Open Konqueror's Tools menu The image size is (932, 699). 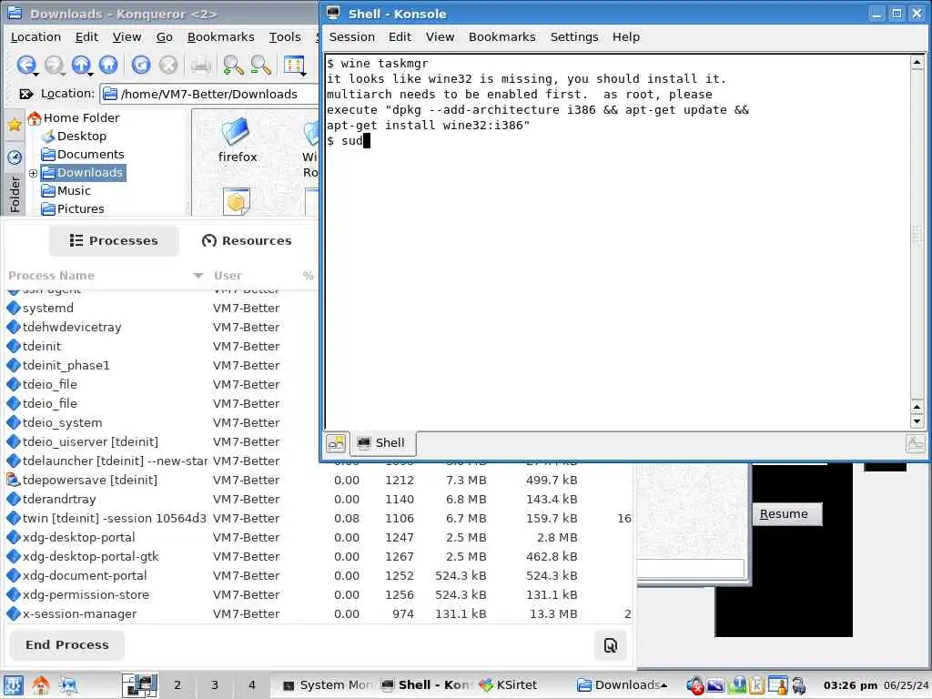[285, 36]
